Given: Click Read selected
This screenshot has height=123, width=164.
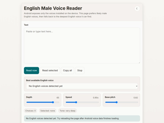Looking at the screenshot, I should 50,70.
